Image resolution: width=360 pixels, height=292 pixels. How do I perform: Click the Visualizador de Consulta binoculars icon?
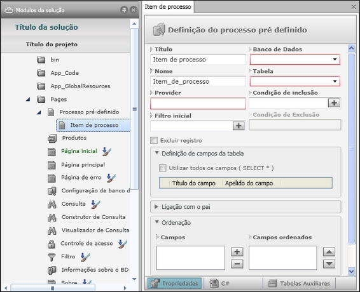[x=52, y=230]
